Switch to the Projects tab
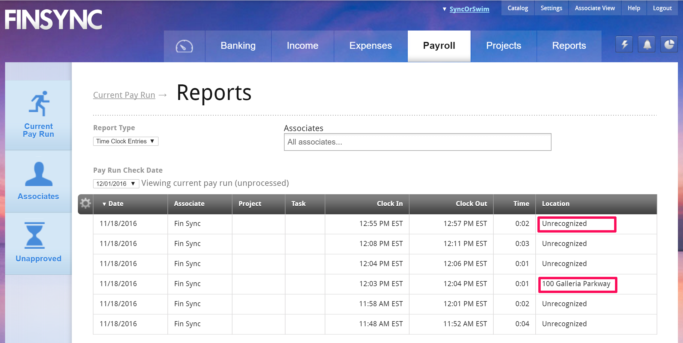 coord(504,45)
